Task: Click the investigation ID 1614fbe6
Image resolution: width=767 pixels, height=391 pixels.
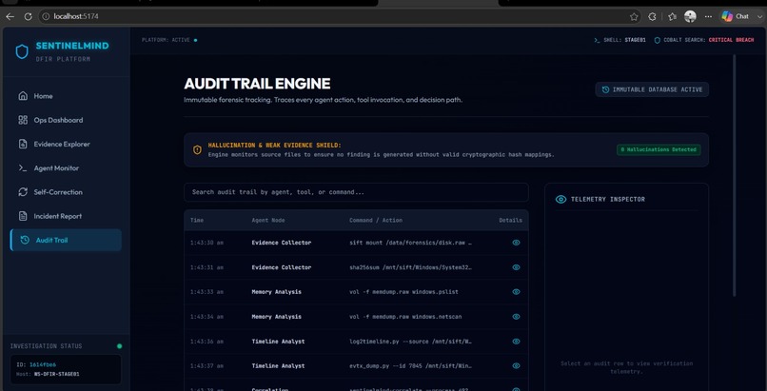Action: point(43,364)
